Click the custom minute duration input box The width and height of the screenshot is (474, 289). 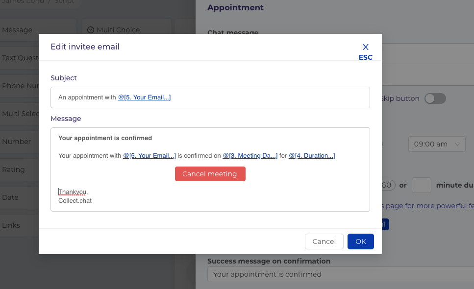pyautogui.click(x=421, y=185)
